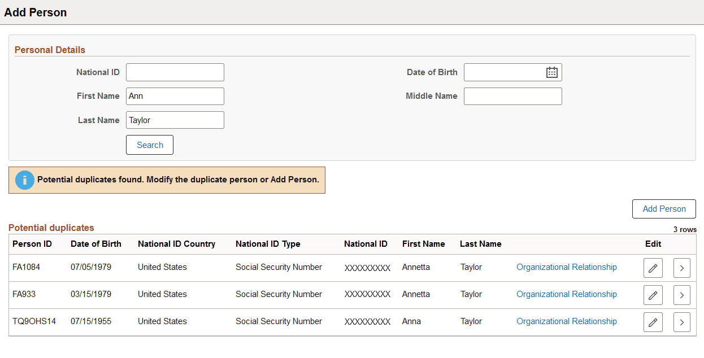This screenshot has height=358, width=704.
Task: Click the information icon on the duplicates message
Action: (24, 180)
